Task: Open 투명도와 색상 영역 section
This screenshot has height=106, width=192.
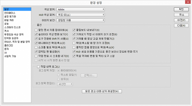Action: pos(14,34)
